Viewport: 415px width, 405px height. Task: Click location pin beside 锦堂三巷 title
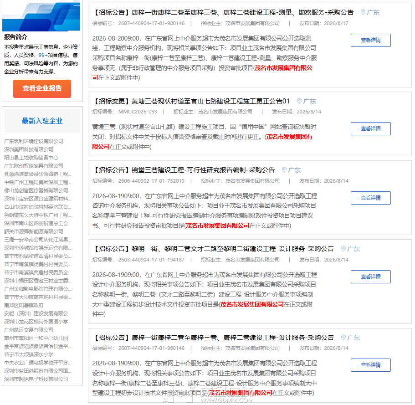coord(284,169)
